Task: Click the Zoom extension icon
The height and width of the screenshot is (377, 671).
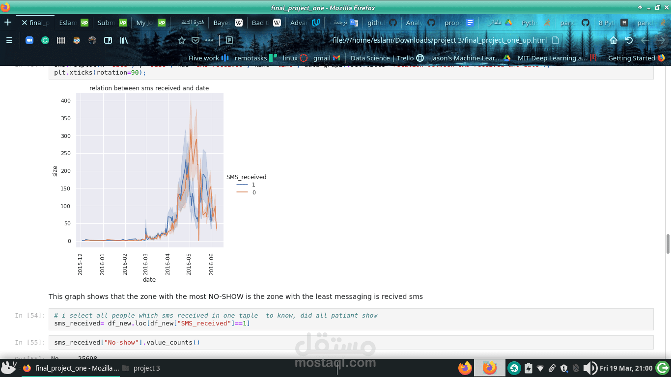Action: coord(29,40)
